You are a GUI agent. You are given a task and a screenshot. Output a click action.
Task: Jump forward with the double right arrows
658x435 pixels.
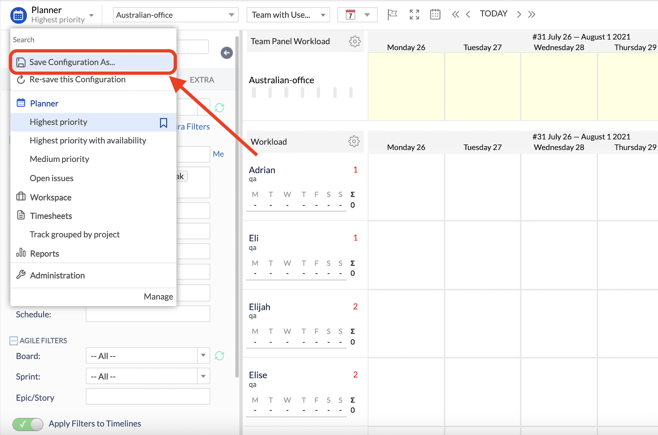531,15
